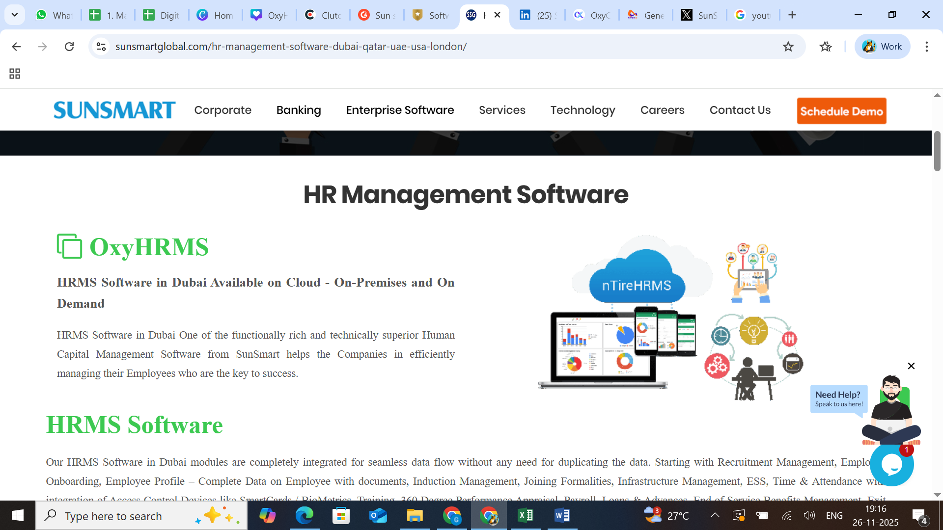Click the SunSmart logo
This screenshot has width=943, height=530.
click(x=114, y=110)
